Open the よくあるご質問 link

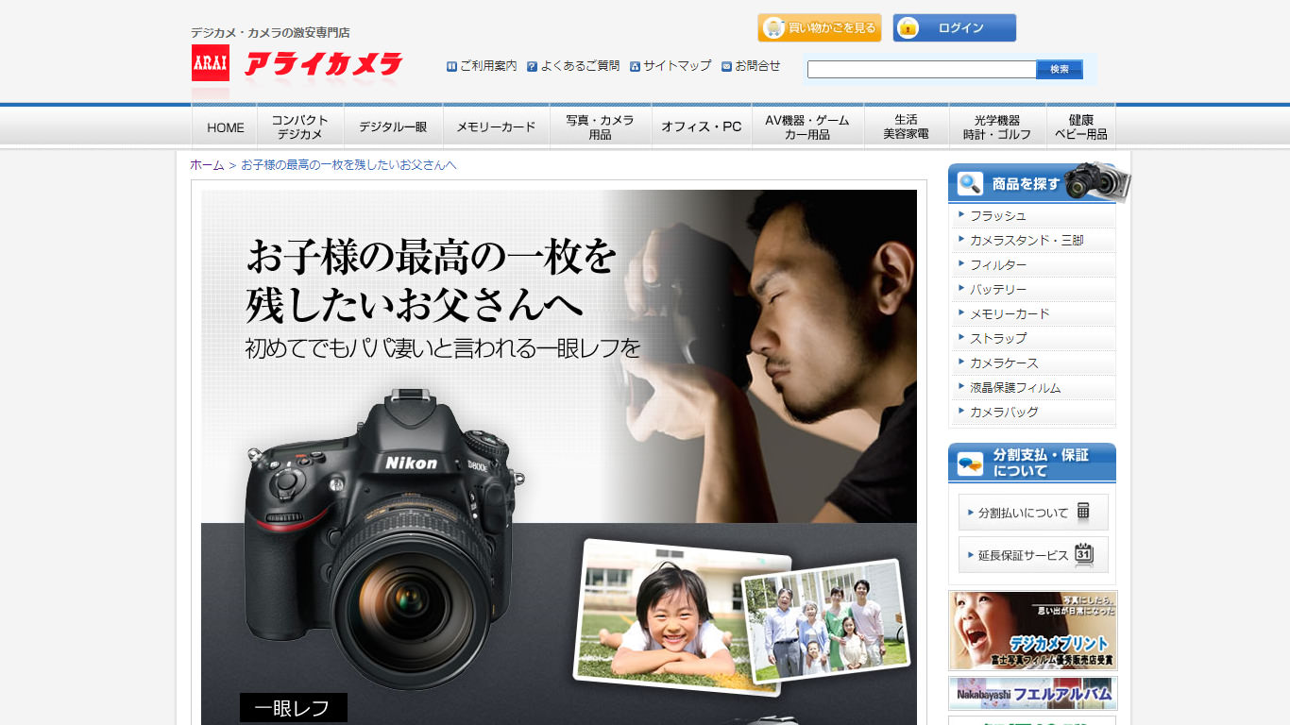(x=580, y=66)
